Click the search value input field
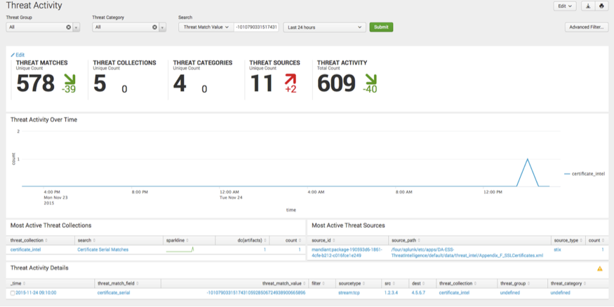 point(256,27)
